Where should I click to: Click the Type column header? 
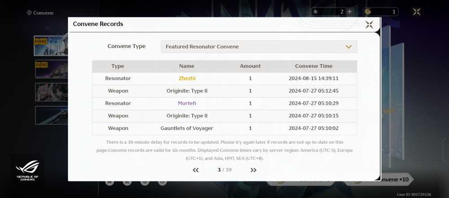(118, 66)
